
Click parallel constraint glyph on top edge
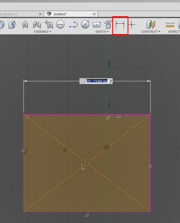108,118
